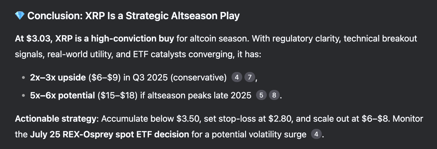This screenshot has width=437, height=149.
Task: Open citation badge 7 on the 2x–3x upside line
Action: click(249, 77)
